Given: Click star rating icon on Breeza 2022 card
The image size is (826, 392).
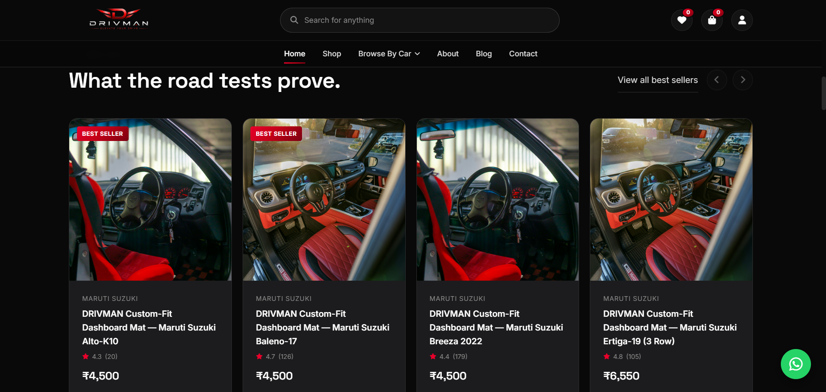Looking at the screenshot, I should point(433,356).
